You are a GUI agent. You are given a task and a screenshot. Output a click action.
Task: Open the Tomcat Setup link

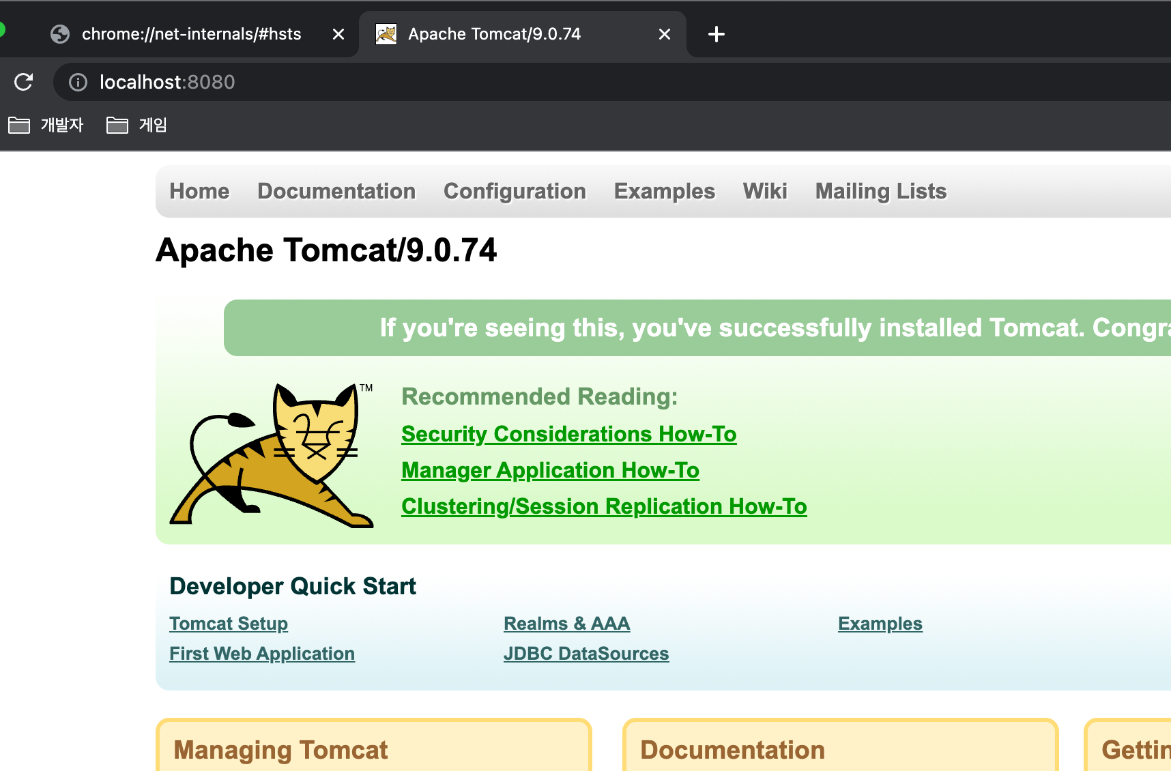[229, 624]
